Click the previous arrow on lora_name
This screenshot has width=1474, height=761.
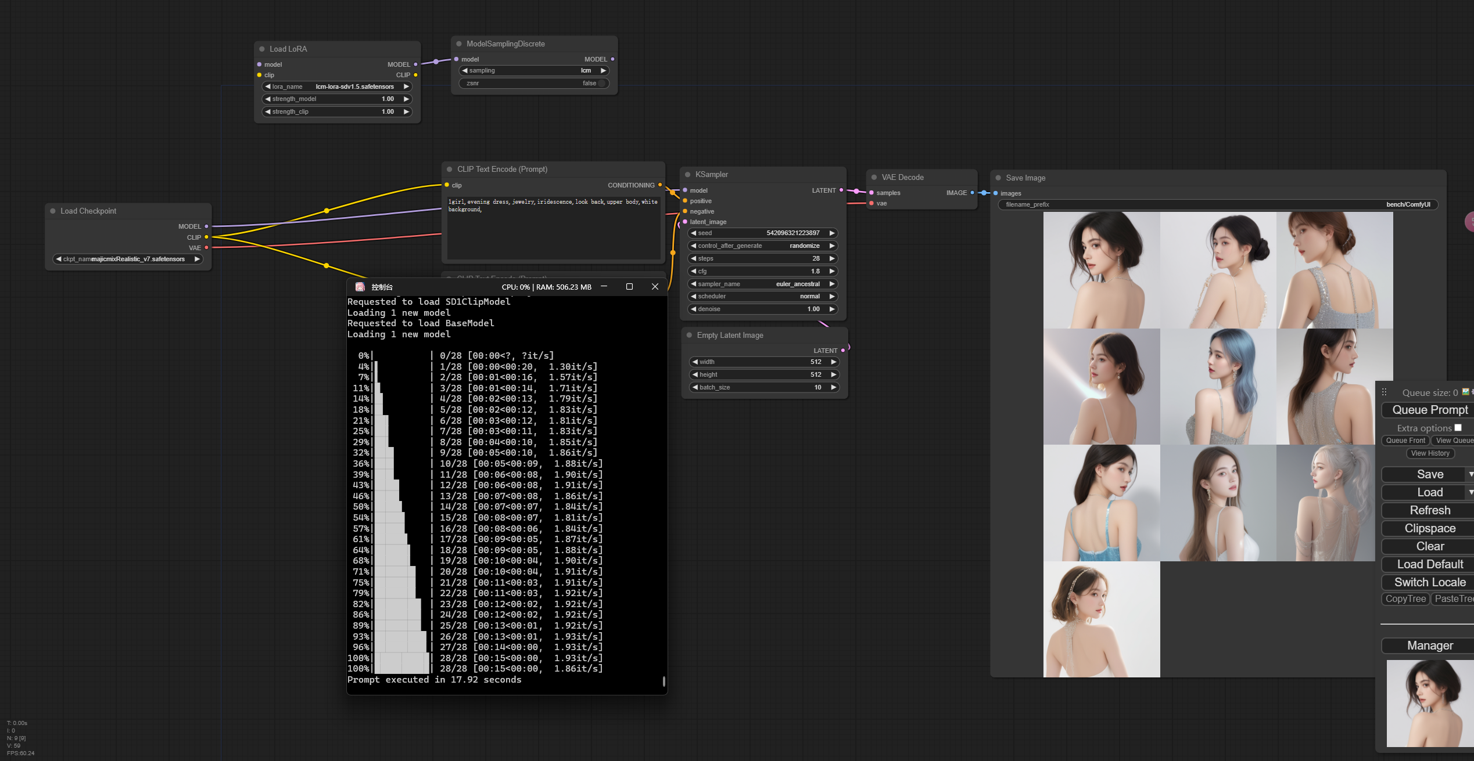pos(267,86)
